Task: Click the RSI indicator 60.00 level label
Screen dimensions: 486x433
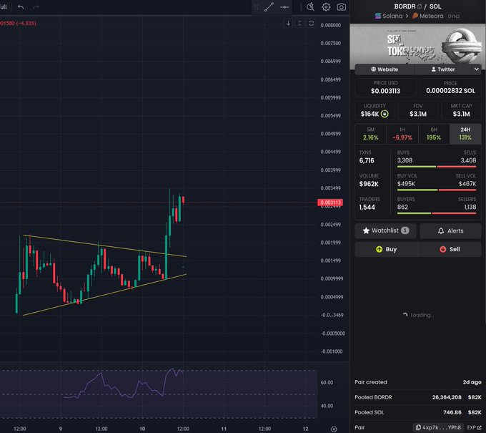Action: click(327, 383)
